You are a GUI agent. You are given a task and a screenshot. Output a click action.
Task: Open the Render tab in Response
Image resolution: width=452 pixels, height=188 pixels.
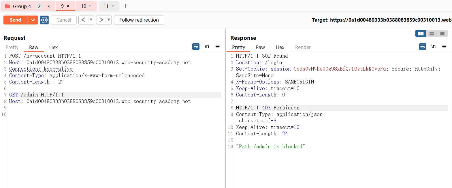pos(303,47)
